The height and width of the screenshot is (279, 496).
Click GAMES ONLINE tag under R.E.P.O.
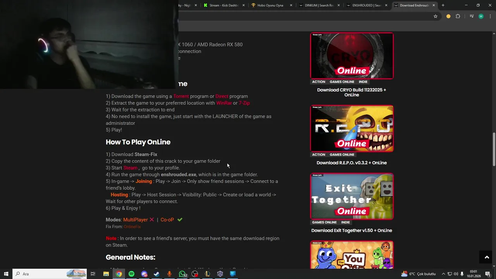[x=342, y=155]
